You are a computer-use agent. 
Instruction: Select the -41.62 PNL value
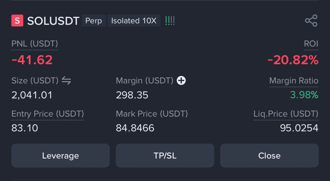[32, 60]
